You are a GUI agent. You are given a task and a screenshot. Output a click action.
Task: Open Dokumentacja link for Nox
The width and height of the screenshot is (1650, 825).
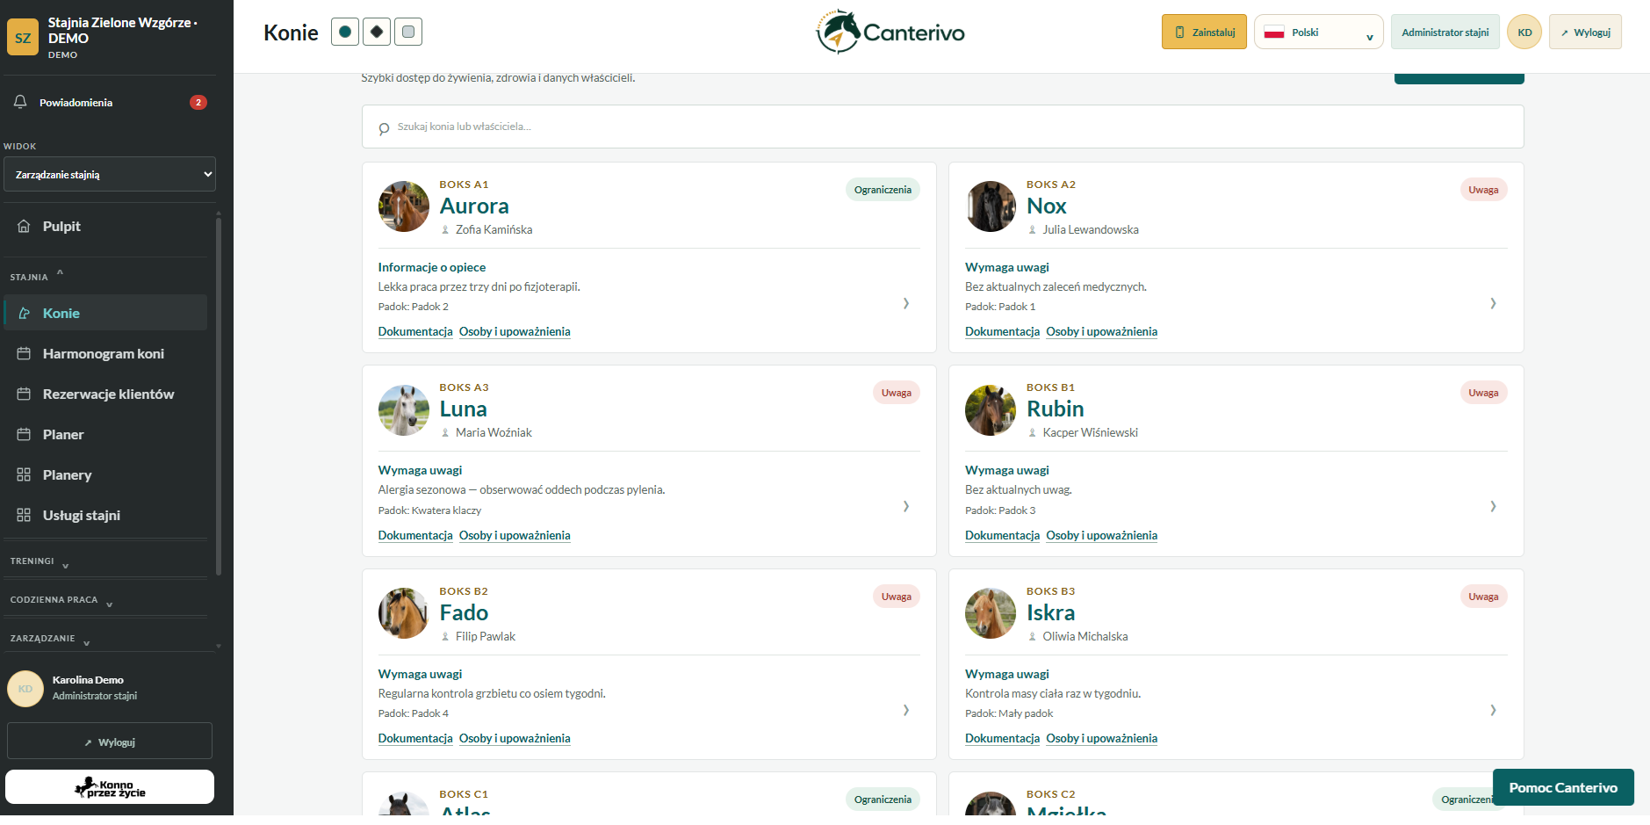click(1002, 331)
